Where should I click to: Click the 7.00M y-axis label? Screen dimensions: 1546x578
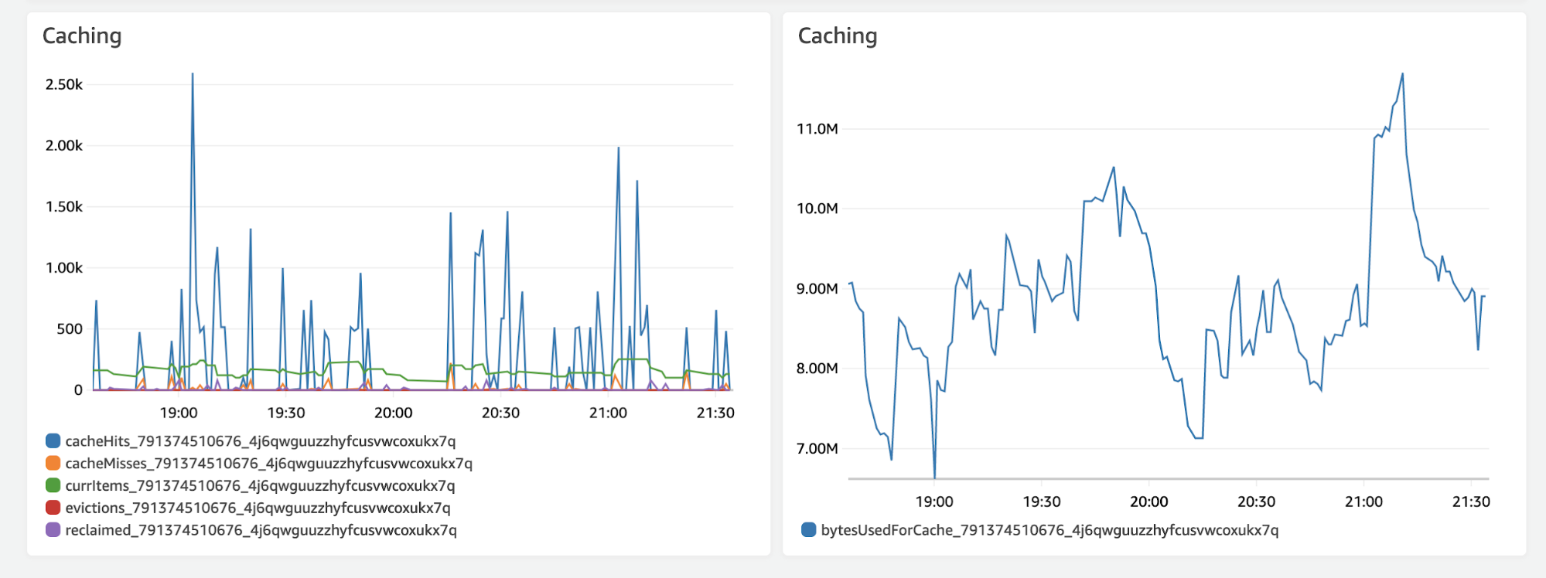click(817, 449)
